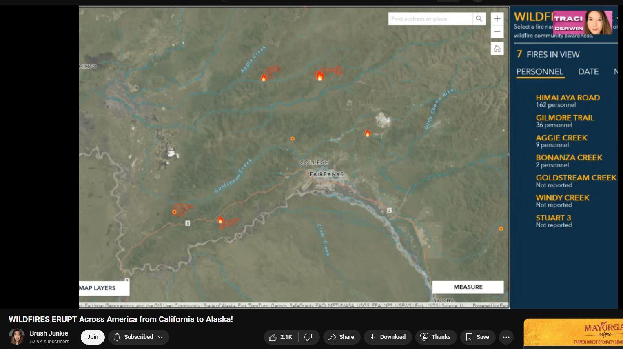Viewport: 623px width, 349px height.
Task: Dislike the video with thumbs down
Action: [309, 337]
